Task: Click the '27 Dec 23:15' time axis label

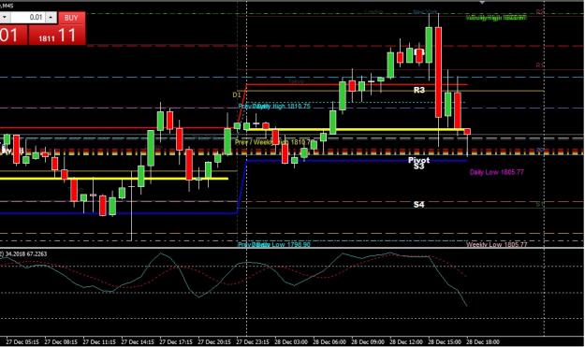Action: 253,341
